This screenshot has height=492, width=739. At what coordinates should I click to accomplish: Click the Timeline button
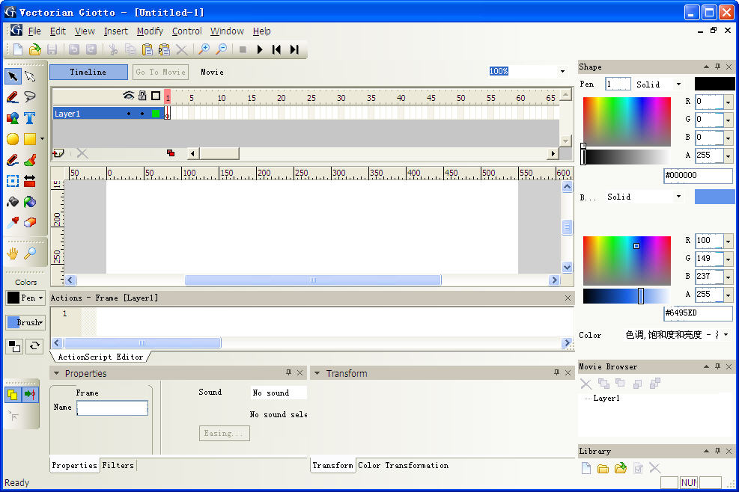coord(88,72)
